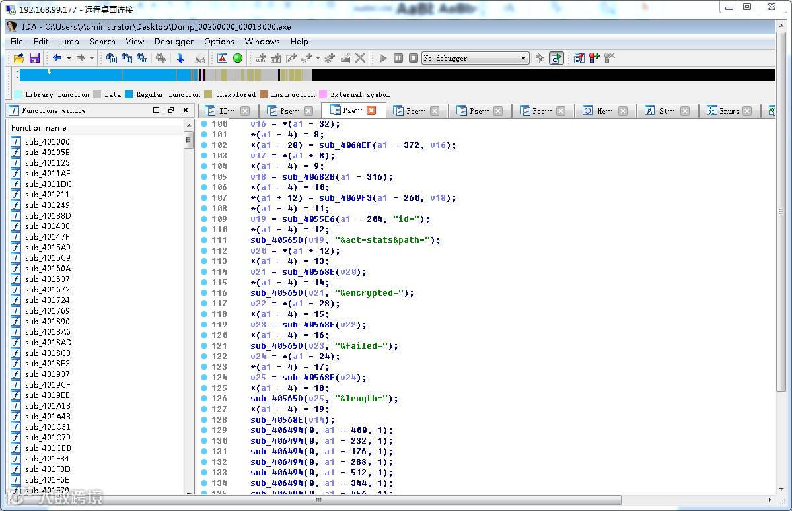This screenshot has width=792, height=511.
Task: Click the Save database floppy icon
Action: 34,58
